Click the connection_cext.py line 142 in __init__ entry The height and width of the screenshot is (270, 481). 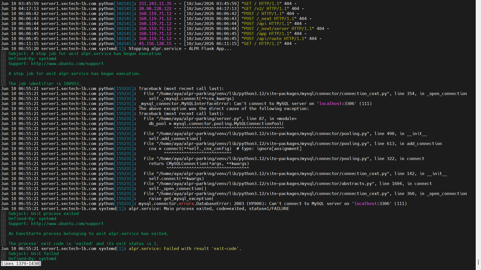pyautogui.click(x=295, y=173)
